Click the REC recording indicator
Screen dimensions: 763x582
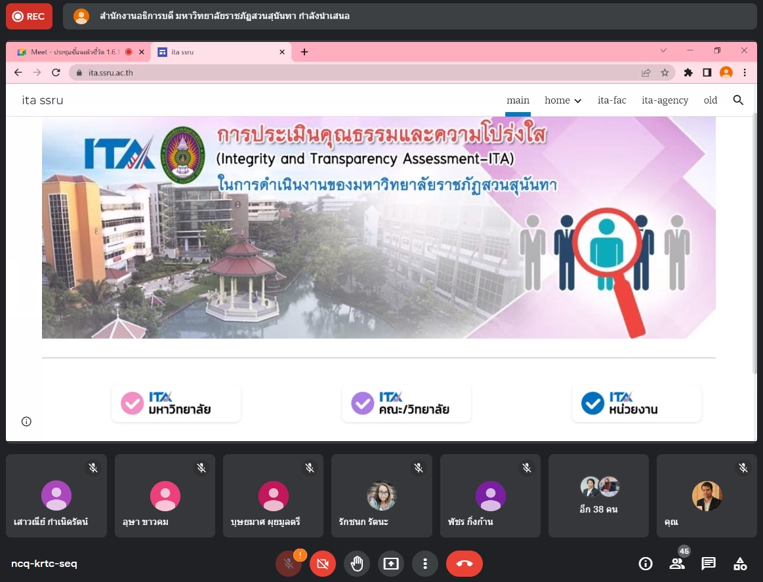click(x=29, y=16)
